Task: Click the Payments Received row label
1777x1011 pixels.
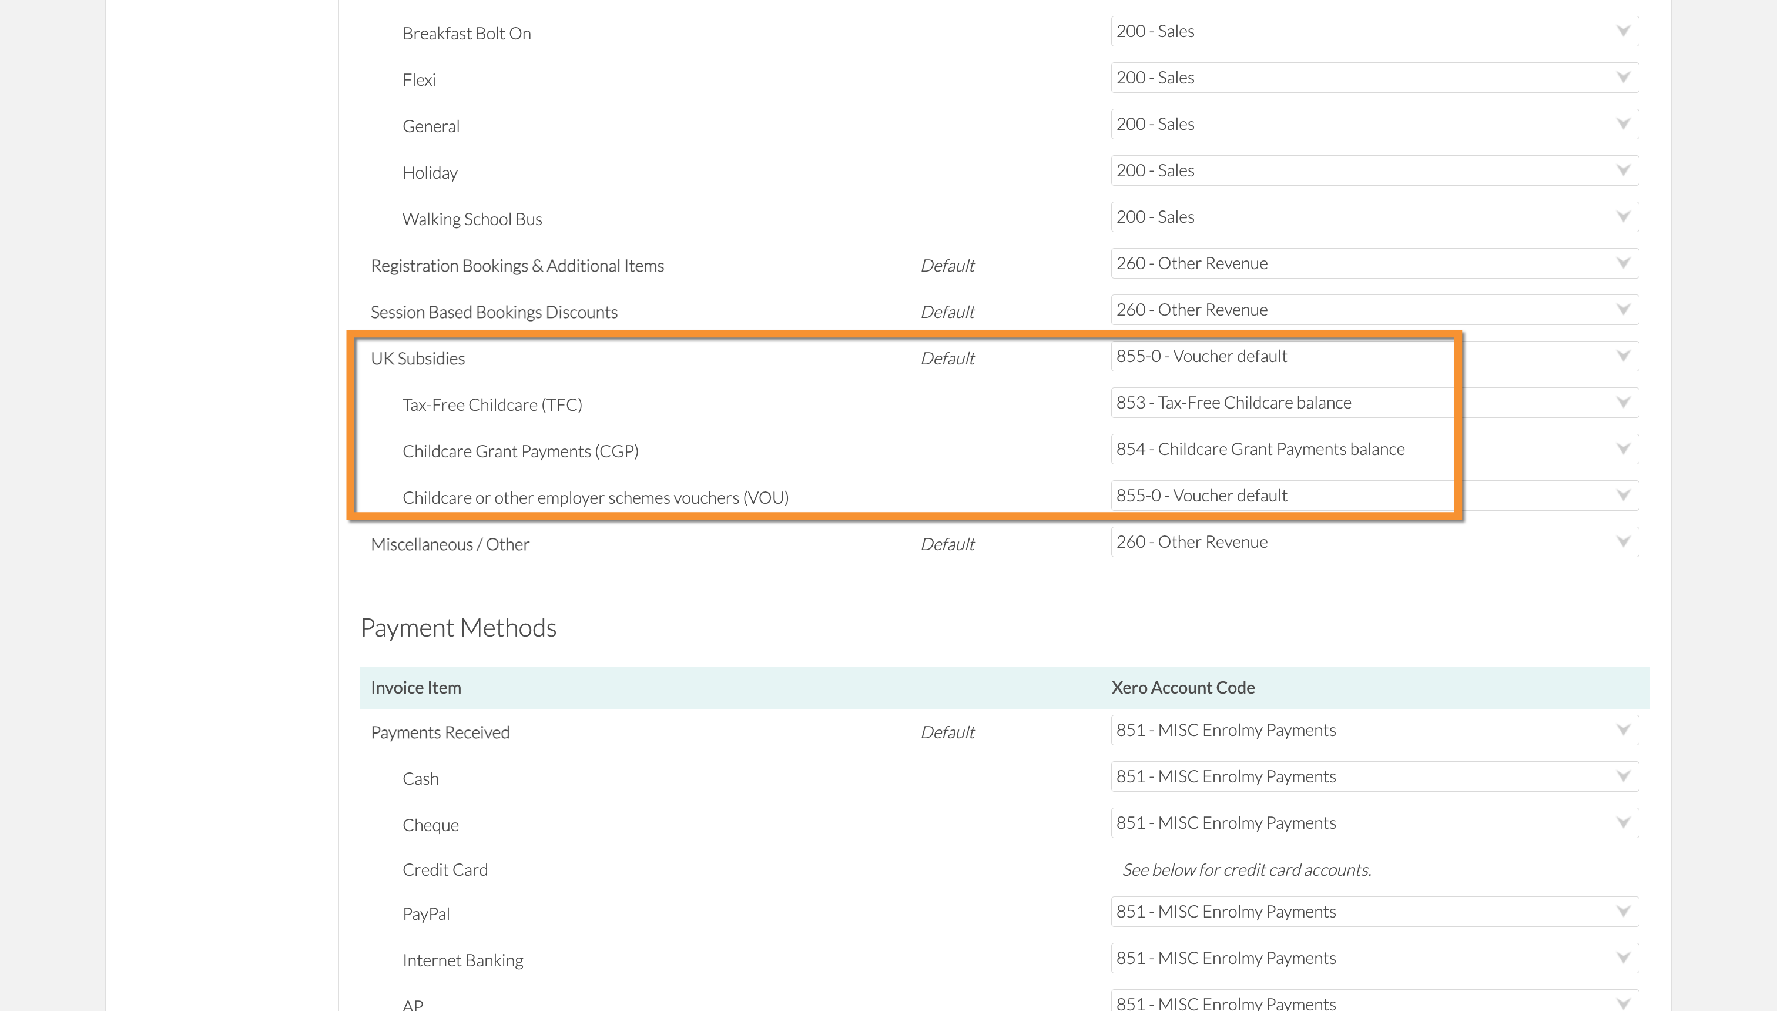Action: pyautogui.click(x=440, y=733)
